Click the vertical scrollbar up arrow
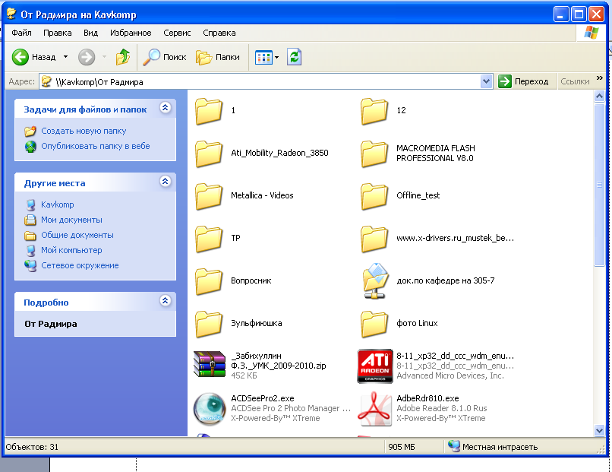This screenshot has width=612, height=472. pos(600,96)
